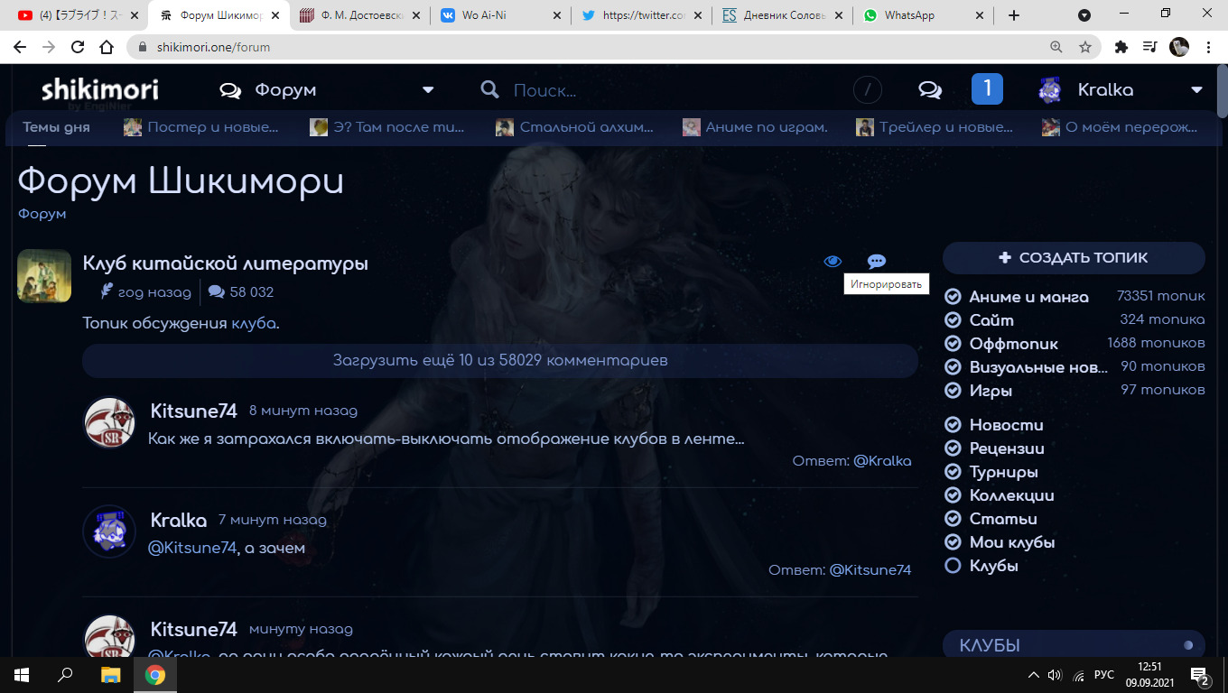Viewport: 1228px width, 693px height.
Task: Click the speech bubble icon beside topic title
Action: pyautogui.click(x=876, y=262)
